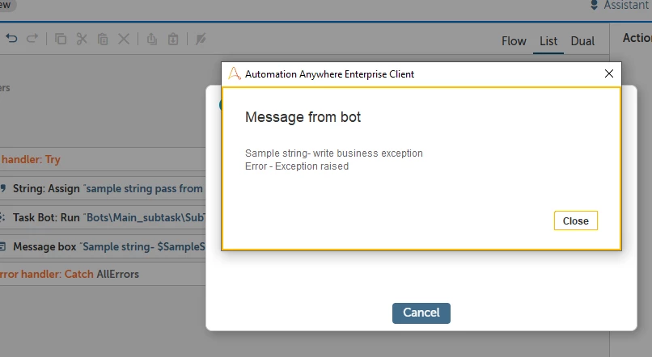The height and width of the screenshot is (357, 652).
Task: Click the undo arrow icon in toolbar
Action: (11, 39)
